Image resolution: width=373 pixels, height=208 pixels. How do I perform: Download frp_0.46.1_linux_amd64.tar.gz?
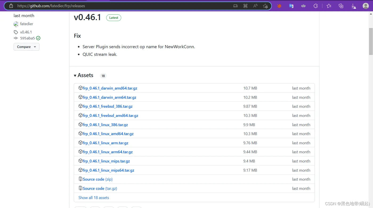pyautogui.click(x=108, y=134)
